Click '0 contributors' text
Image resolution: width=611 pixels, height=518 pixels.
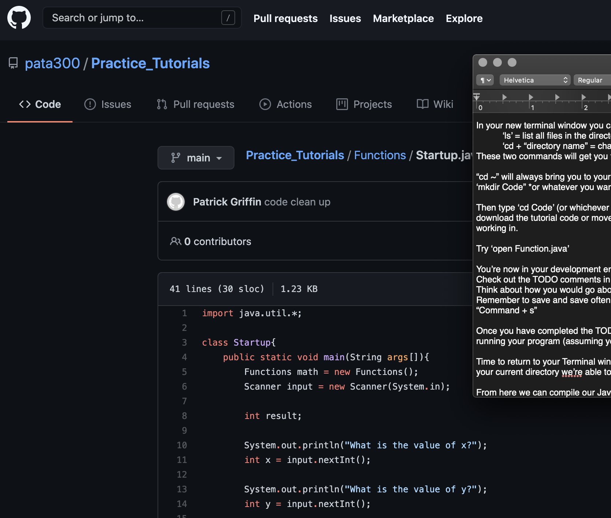(218, 241)
